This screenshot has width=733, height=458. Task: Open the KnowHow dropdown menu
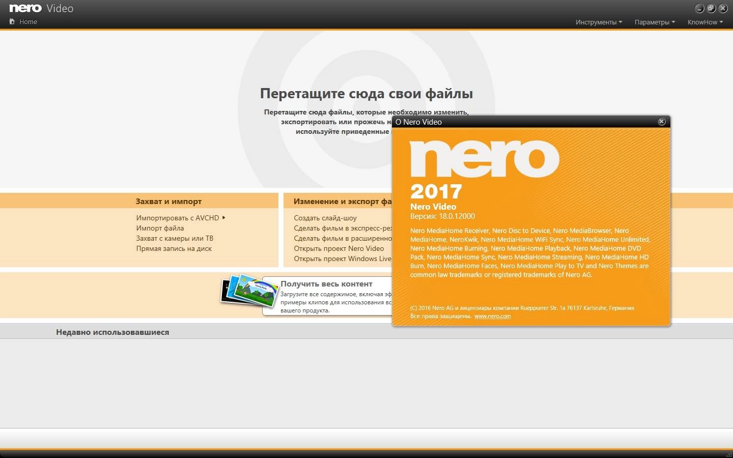point(705,22)
